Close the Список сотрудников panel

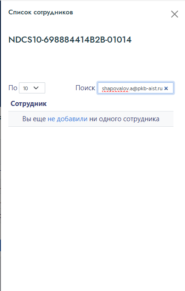click(174, 14)
